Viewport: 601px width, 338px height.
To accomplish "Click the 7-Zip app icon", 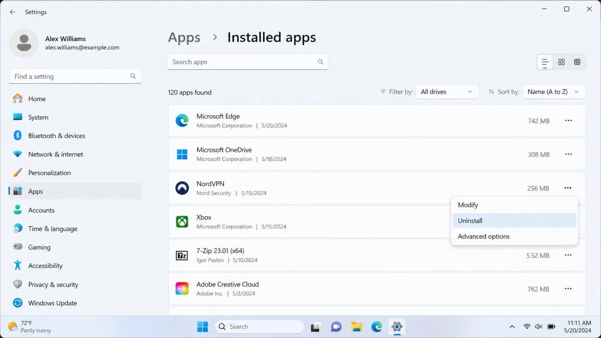I will pyautogui.click(x=182, y=255).
